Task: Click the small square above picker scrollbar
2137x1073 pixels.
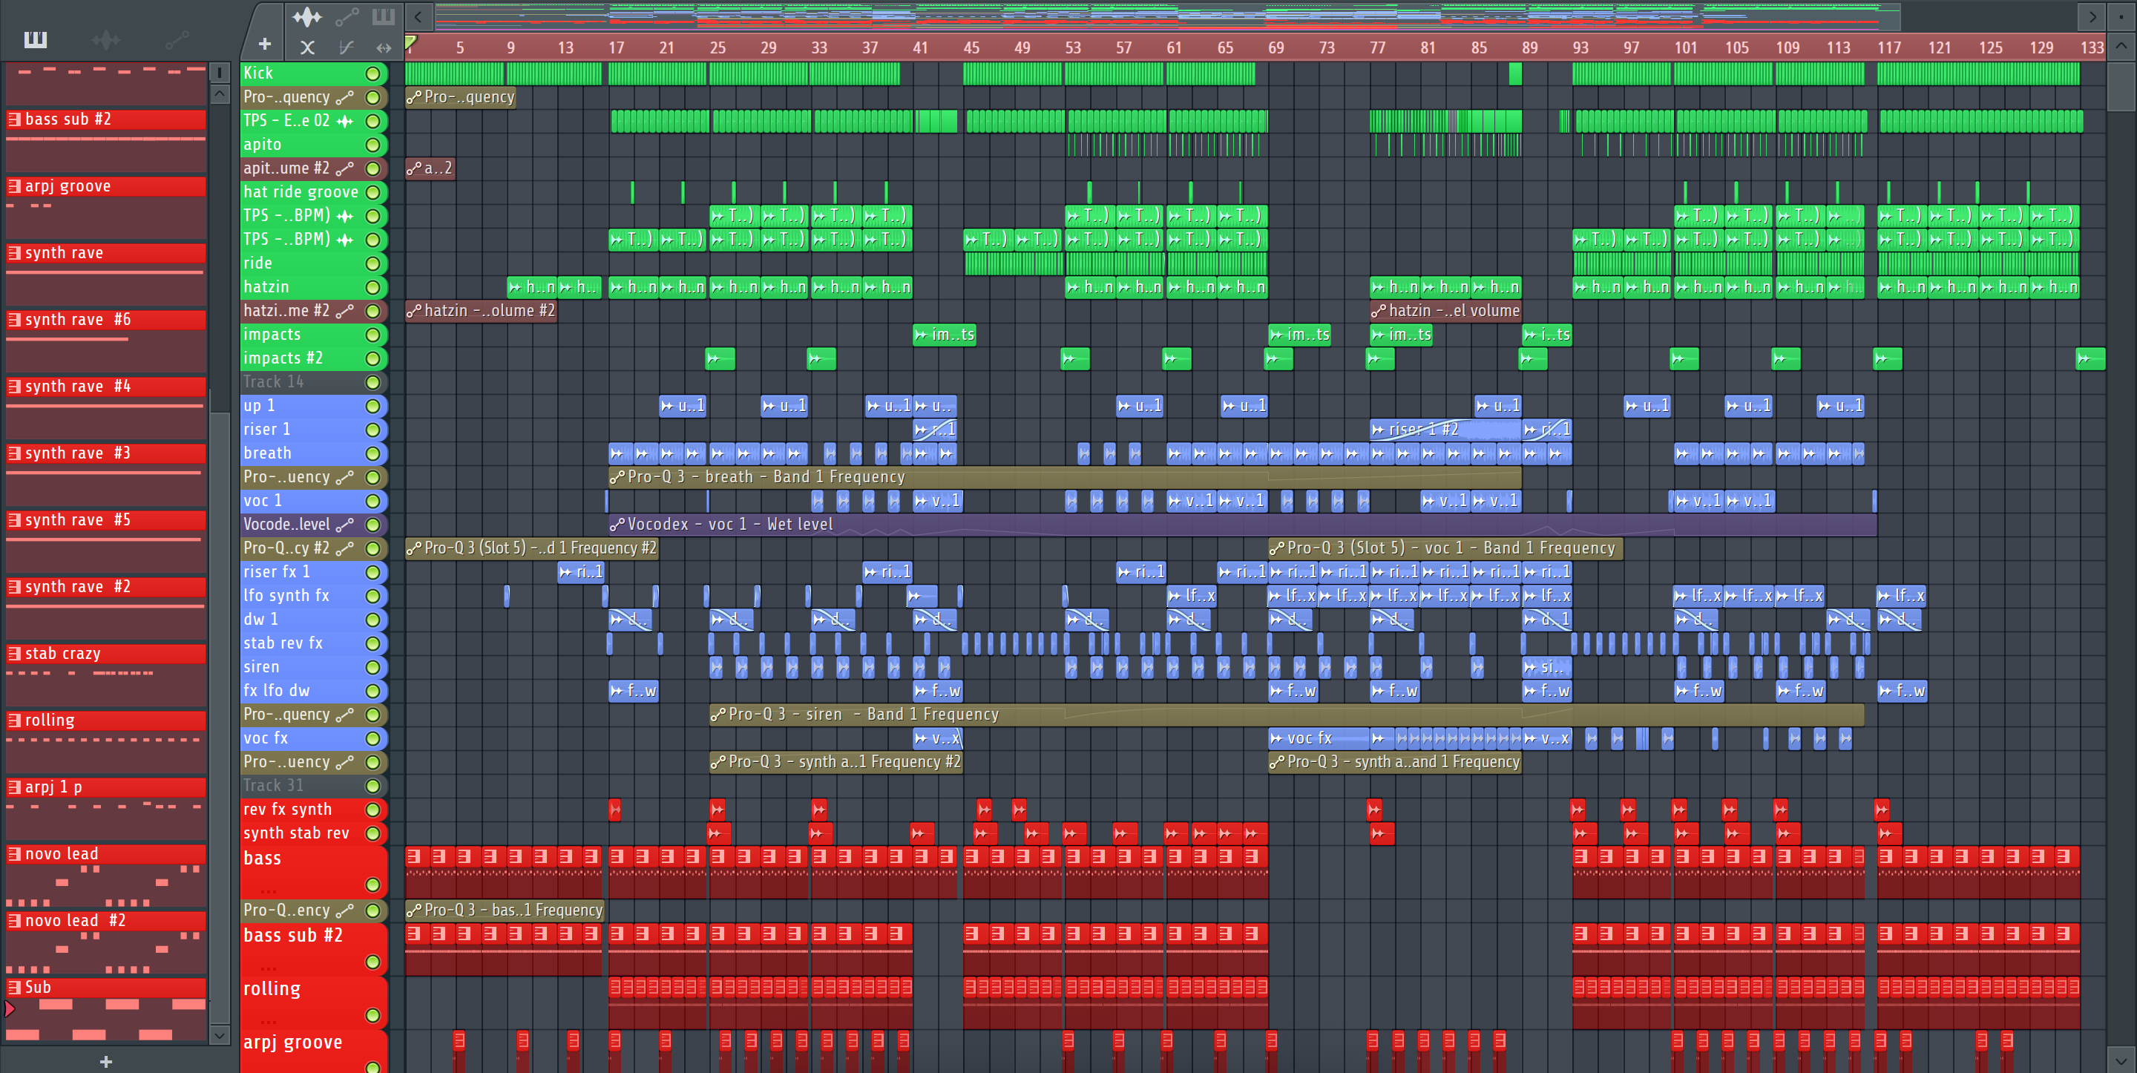Action: pos(220,72)
